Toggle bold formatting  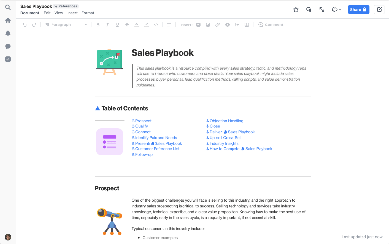click(x=98, y=25)
